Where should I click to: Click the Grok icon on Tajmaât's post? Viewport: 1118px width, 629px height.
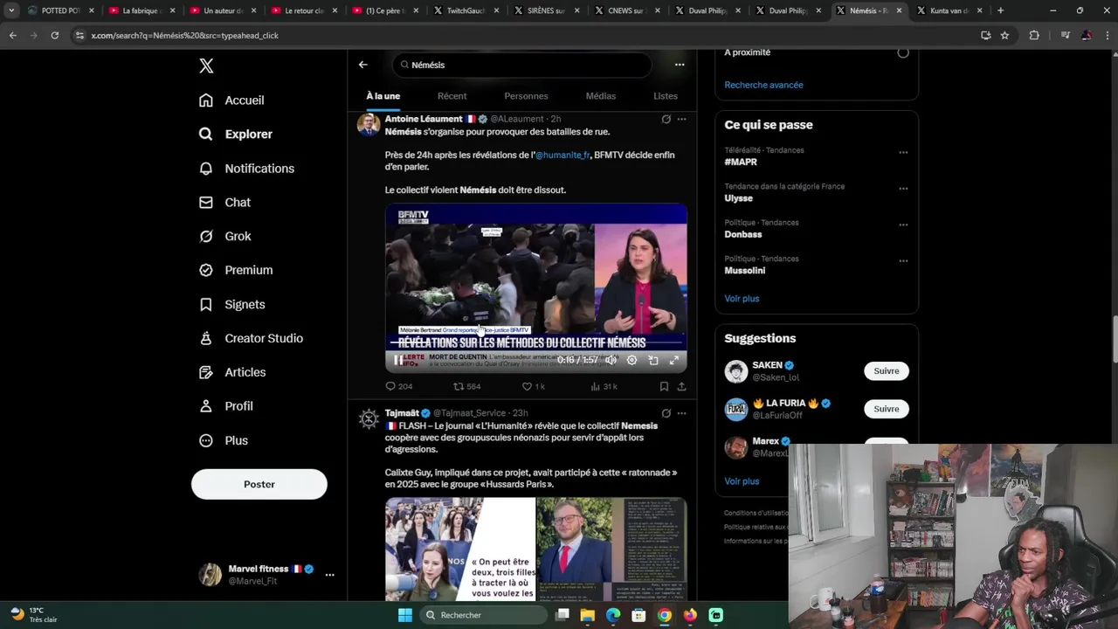coord(666,413)
